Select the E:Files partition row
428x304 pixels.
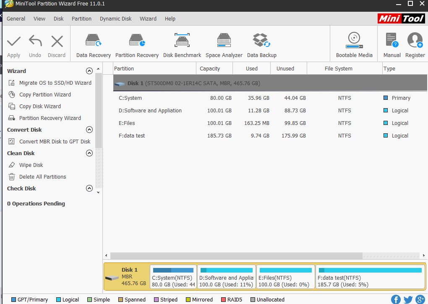[270, 123]
